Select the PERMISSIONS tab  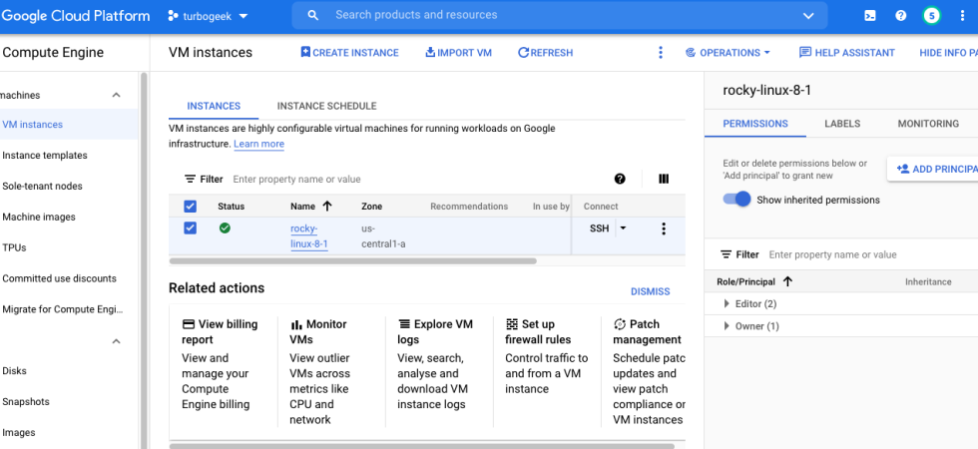755,124
